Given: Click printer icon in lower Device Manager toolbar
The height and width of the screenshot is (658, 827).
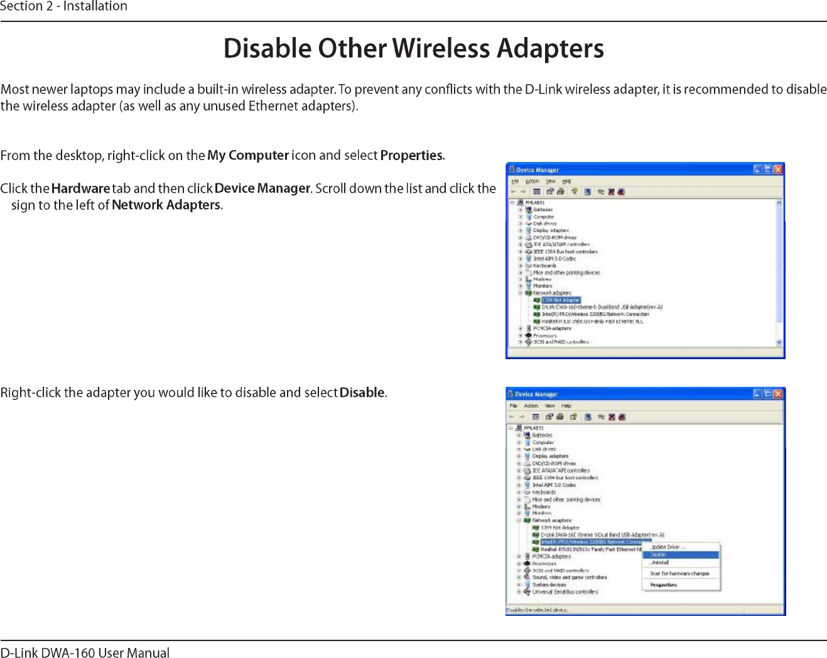Looking at the screenshot, I should pos(559,417).
